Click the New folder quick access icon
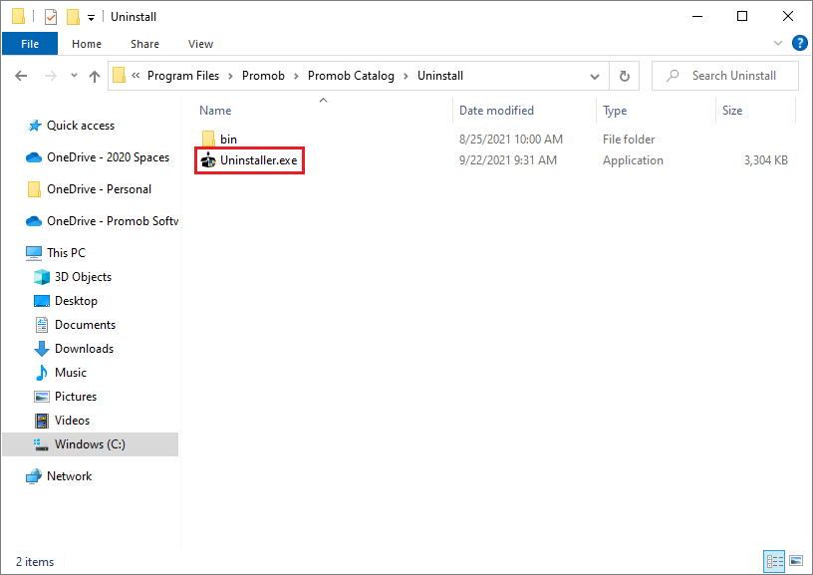Image resolution: width=813 pixels, height=575 pixels. (73, 17)
